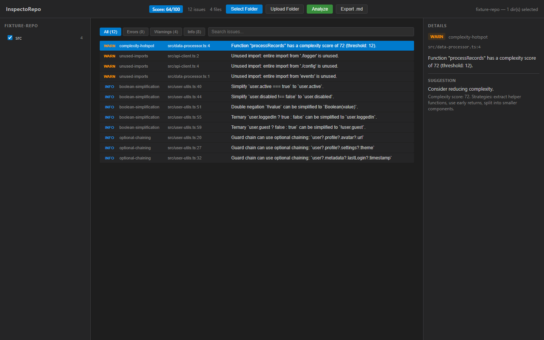The image size is (544, 340).
Task: Click the src/api-client.ts:4 file location
Action: click(x=183, y=66)
